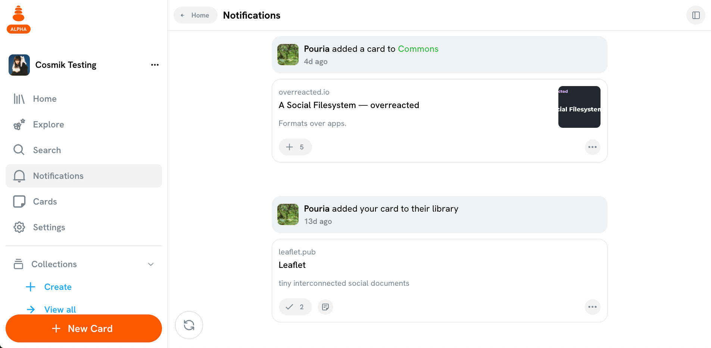The width and height of the screenshot is (711, 348).
Task: Open Cards from sidebar icon
Action: (x=19, y=202)
